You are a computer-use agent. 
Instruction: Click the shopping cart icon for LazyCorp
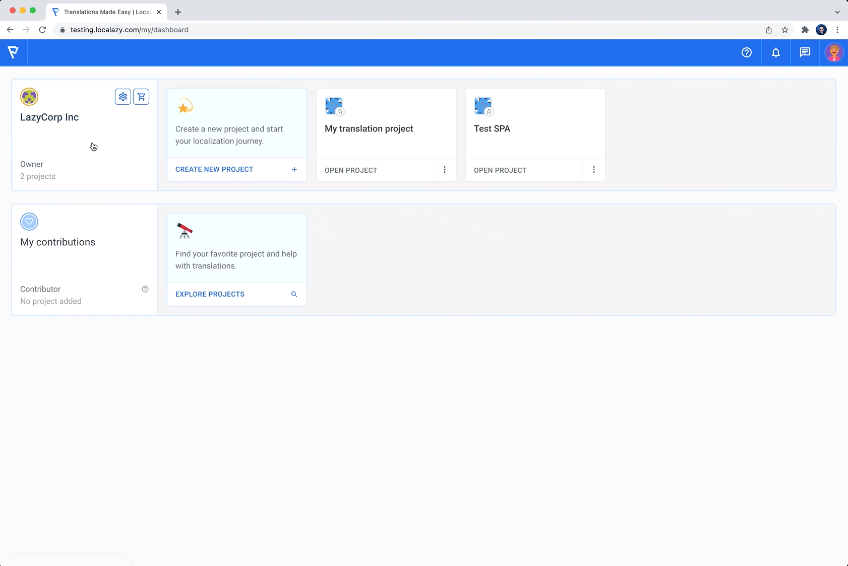(141, 97)
